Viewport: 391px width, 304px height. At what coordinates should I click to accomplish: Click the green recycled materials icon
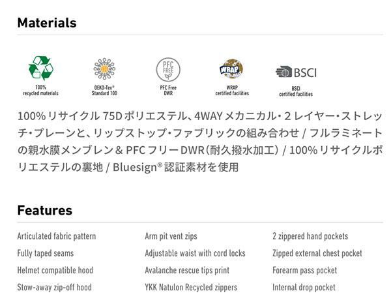click(40, 68)
